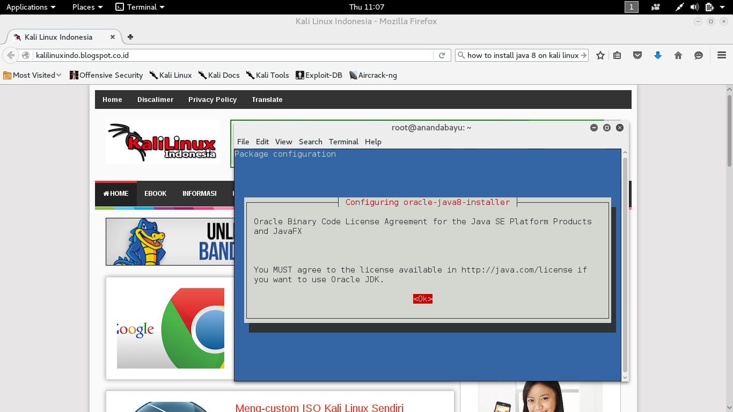Screen dimensions: 733x412
Task: Open the Google Chrome post thumbnail
Action: (x=171, y=328)
